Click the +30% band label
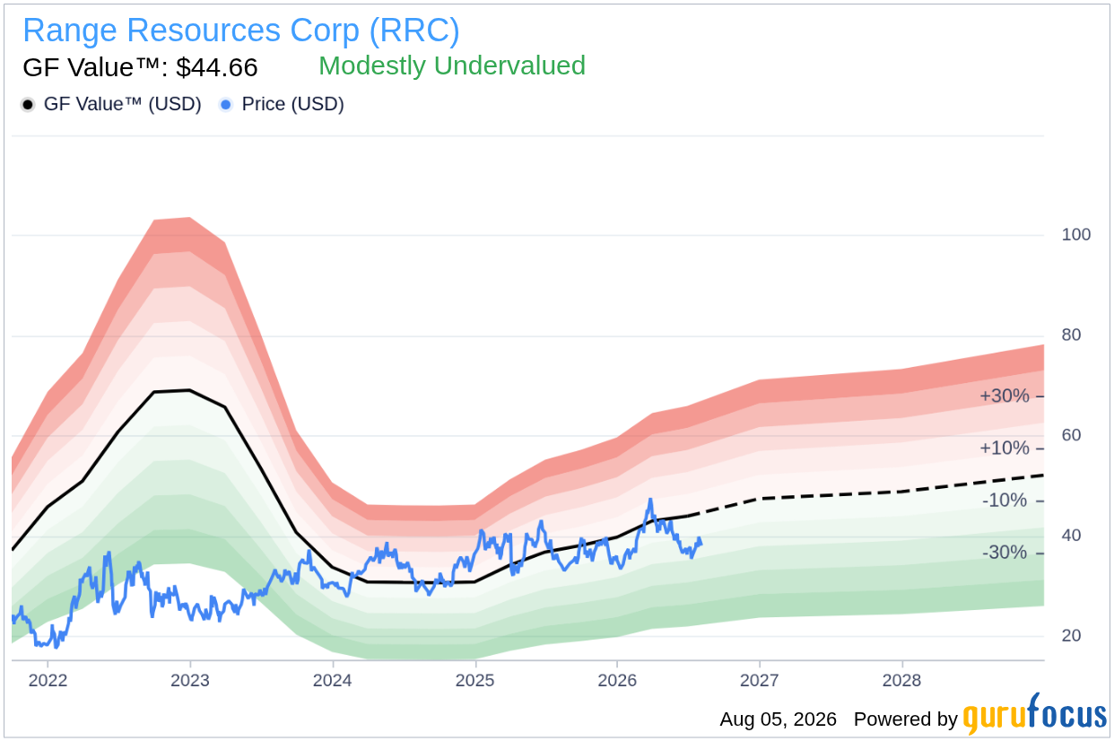1114x741 pixels. click(x=1005, y=397)
